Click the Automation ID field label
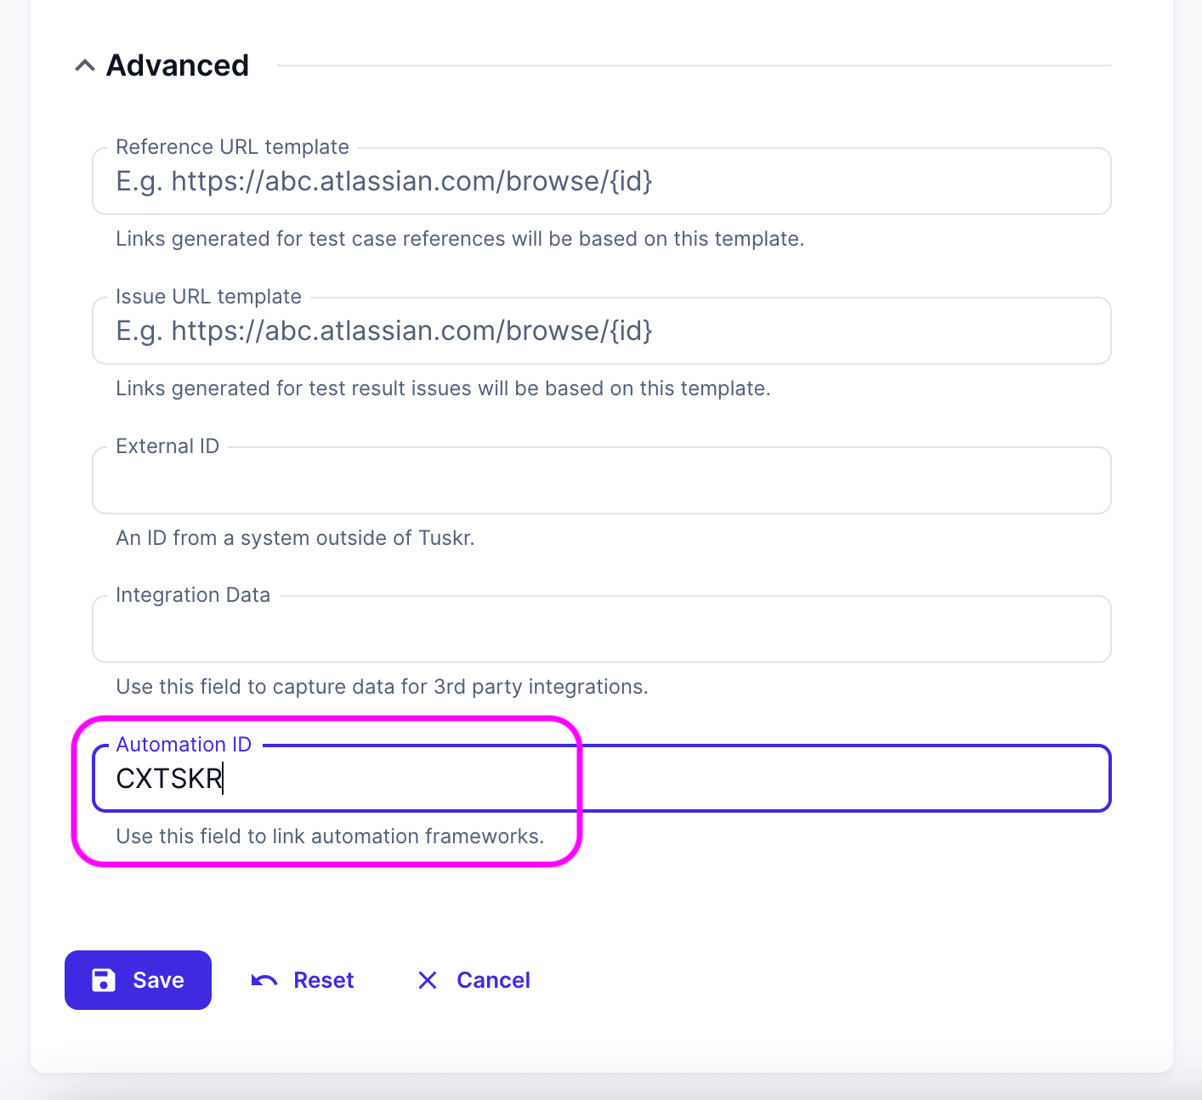Image resolution: width=1202 pixels, height=1100 pixels. coord(184,745)
